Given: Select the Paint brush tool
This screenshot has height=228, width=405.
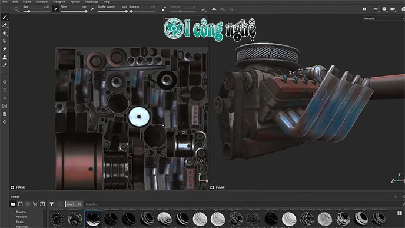Looking at the screenshot, I should click(x=5, y=17).
